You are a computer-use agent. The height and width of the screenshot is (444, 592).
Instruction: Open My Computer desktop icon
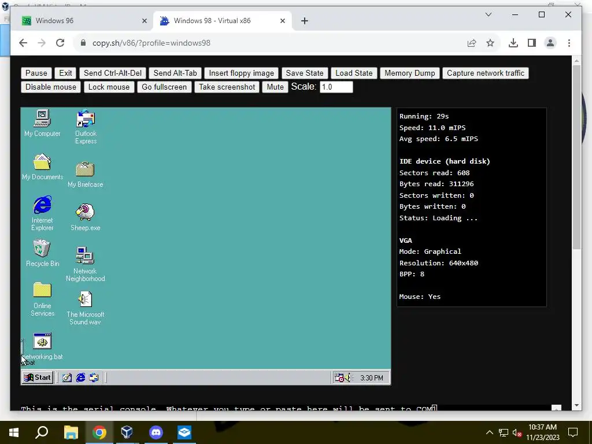pyautogui.click(x=42, y=123)
